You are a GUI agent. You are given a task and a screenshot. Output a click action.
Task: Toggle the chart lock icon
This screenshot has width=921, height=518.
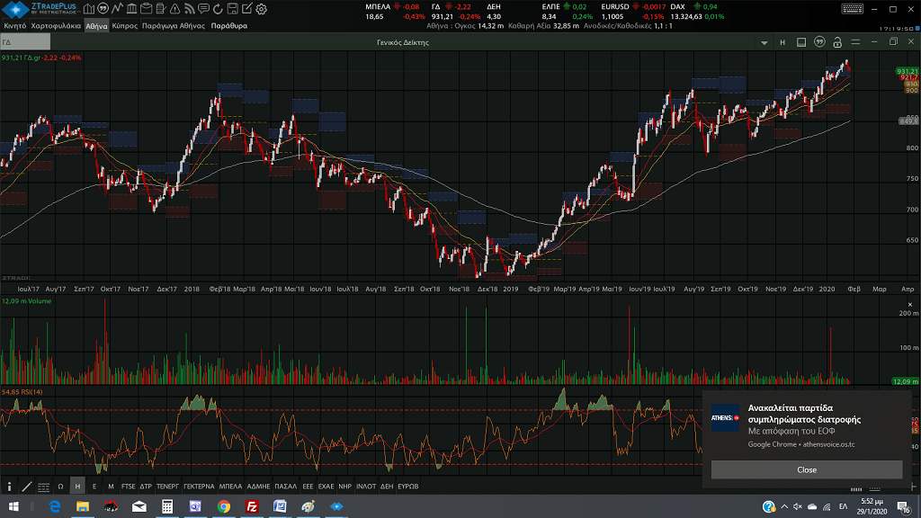(x=837, y=42)
